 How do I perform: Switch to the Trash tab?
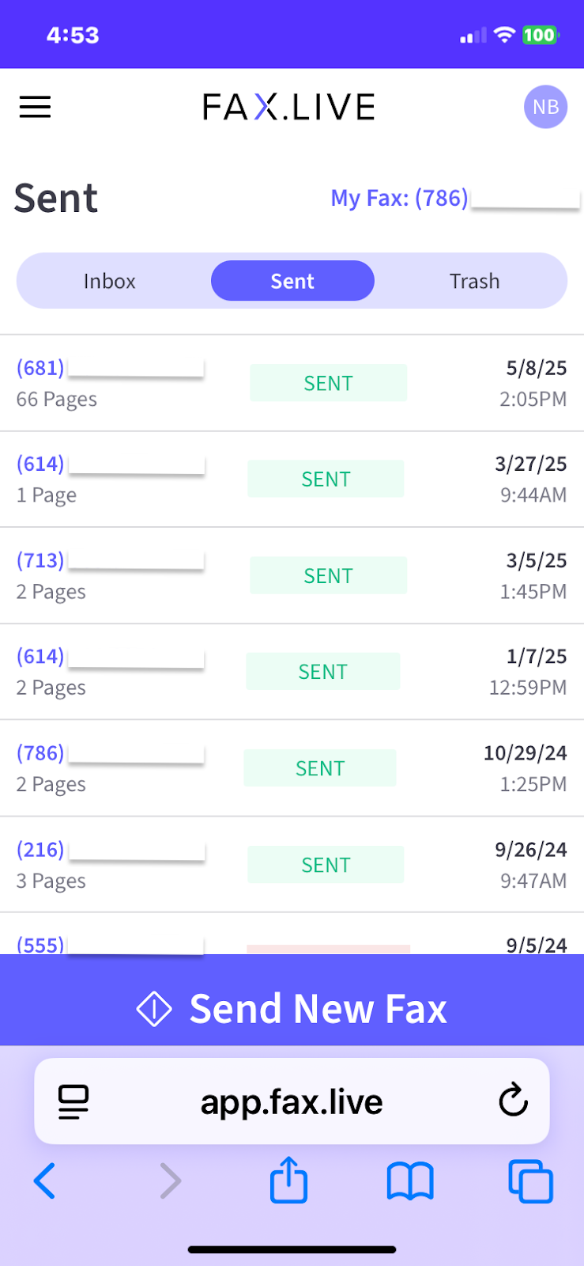474,281
